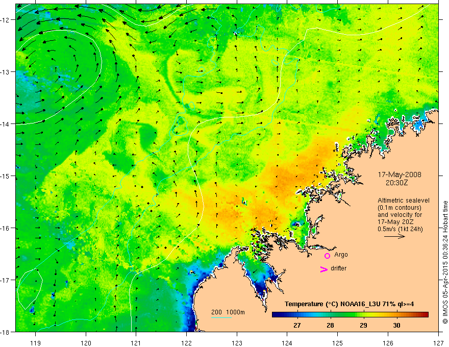This screenshot has width=449, height=347.
Task: Click the '20:30Z' time text
Action: 396,183
